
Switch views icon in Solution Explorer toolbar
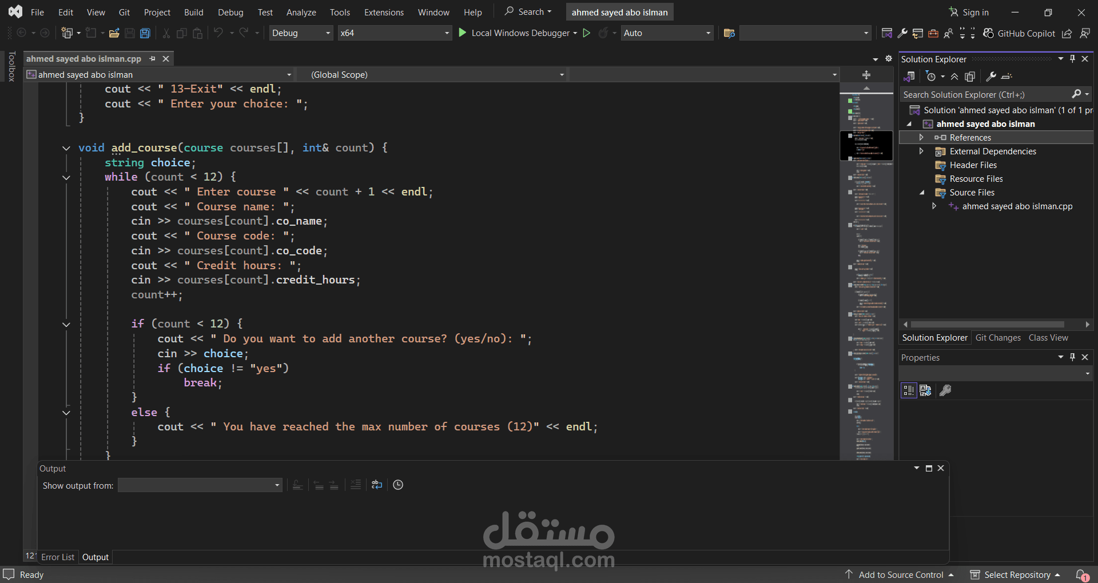click(909, 77)
